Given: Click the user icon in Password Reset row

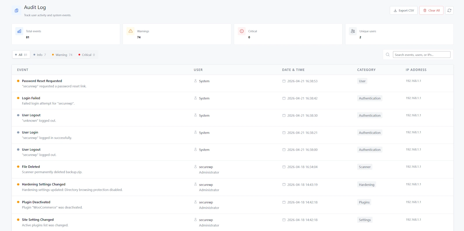Looking at the screenshot, I should (195, 81).
